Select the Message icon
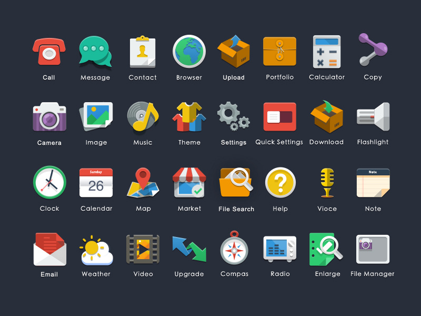 point(95,51)
